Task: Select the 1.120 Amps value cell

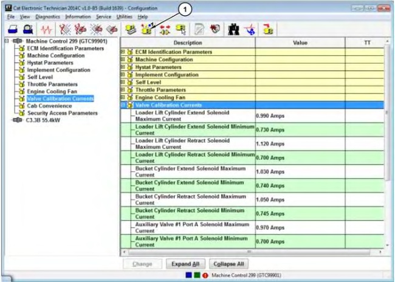Action: click(x=300, y=144)
